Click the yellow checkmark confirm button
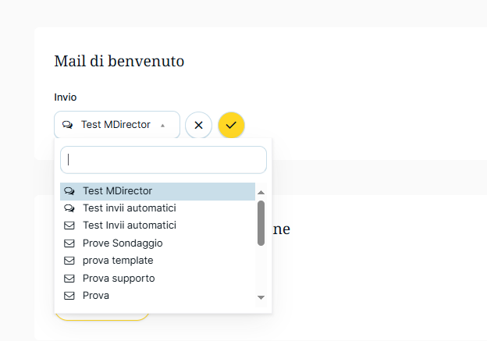 [x=231, y=125]
